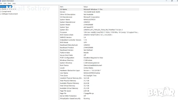
Task: Click the 'UEFI' value
Action: 85,42
